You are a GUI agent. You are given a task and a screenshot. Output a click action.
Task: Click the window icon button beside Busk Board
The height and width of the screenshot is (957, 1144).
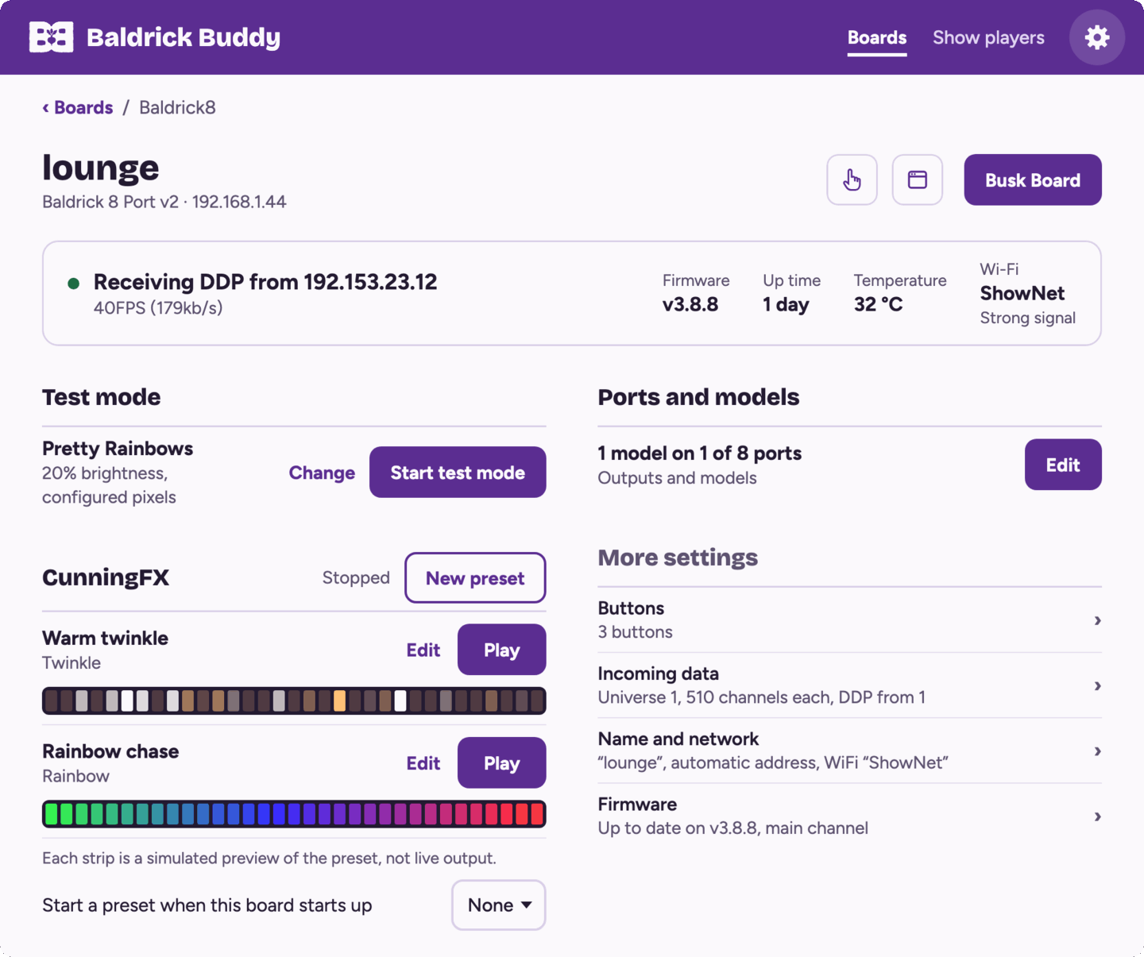click(x=917, y=179)
